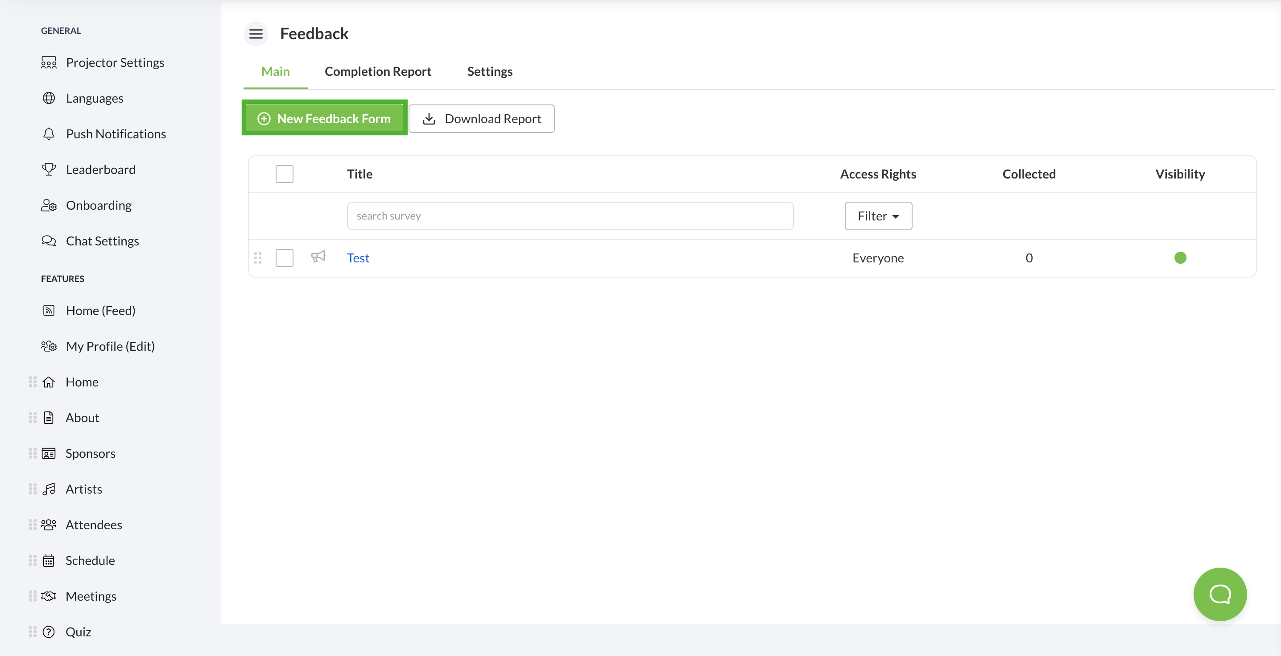Open the Leaderboard trophy item
Image resolution: width=1281 pixels, height=656 pixels.
100,169
